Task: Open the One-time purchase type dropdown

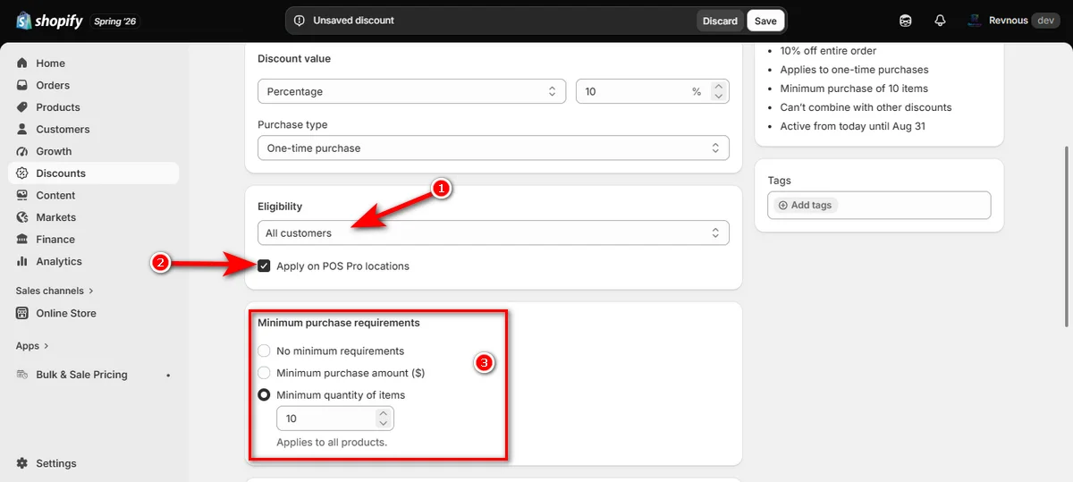Action: 494,148
